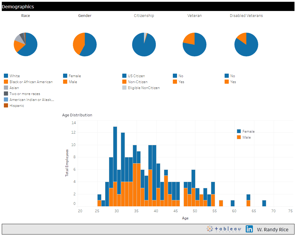Highlight Two or more races legend entry
The width and height of the screenshot is (296, 236).
[25, 94]
